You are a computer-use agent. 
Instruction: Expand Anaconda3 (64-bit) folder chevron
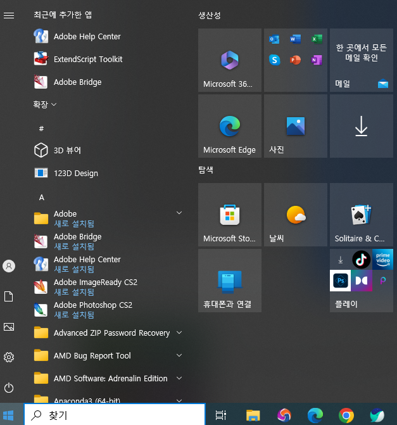coord(179,400)
